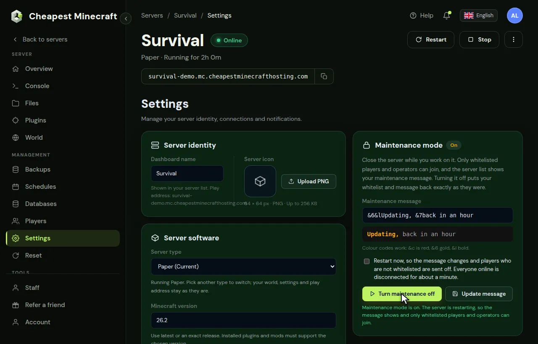
Task: Turn maintenance off
Action: (x=402, y=294)
